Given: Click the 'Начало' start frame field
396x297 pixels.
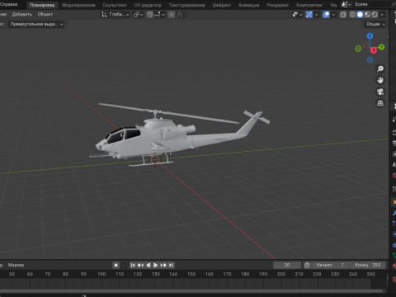Looking at the screenshot, I should click(x=331, y=265).
